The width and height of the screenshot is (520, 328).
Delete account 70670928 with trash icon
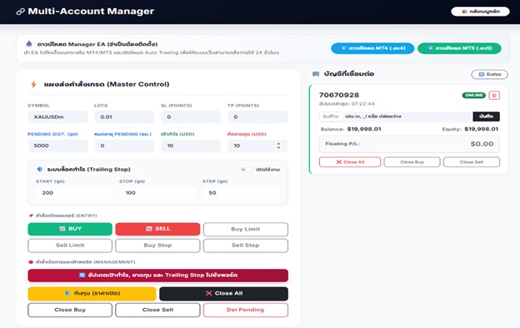[494, 96]
